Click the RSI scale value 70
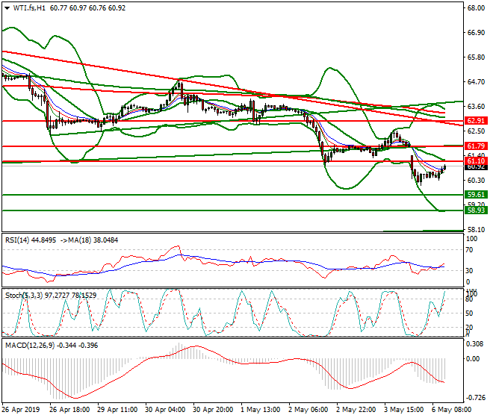 click(x=469, y=250)
